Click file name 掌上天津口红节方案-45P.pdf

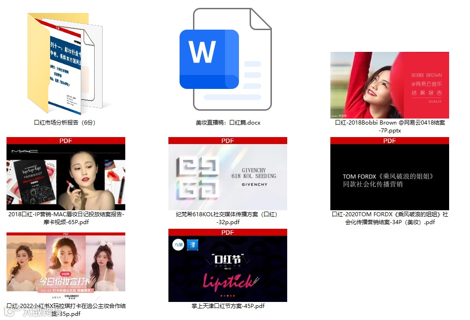click(x=228, y=306)
